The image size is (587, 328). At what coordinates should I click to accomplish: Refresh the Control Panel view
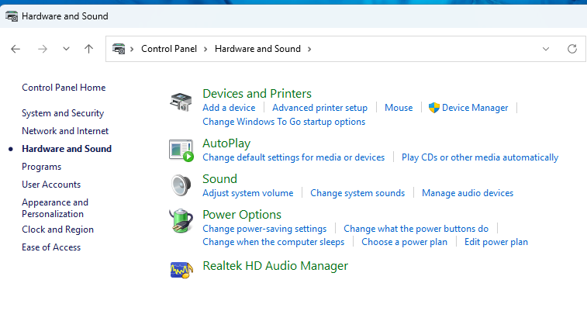572,49
